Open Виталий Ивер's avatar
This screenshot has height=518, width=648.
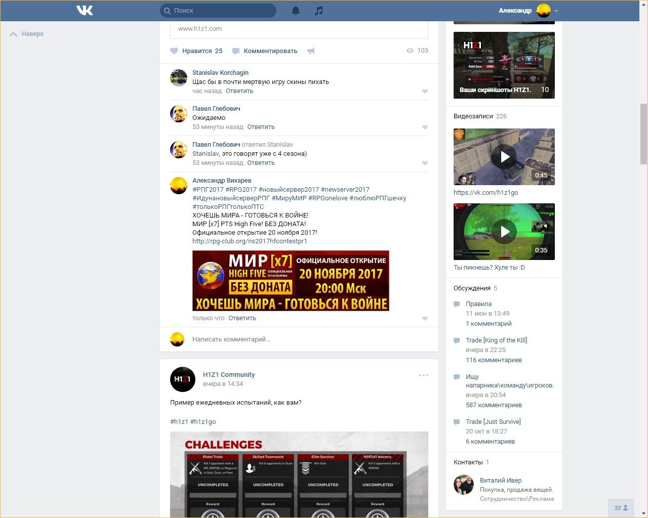(x=463, y=485)
